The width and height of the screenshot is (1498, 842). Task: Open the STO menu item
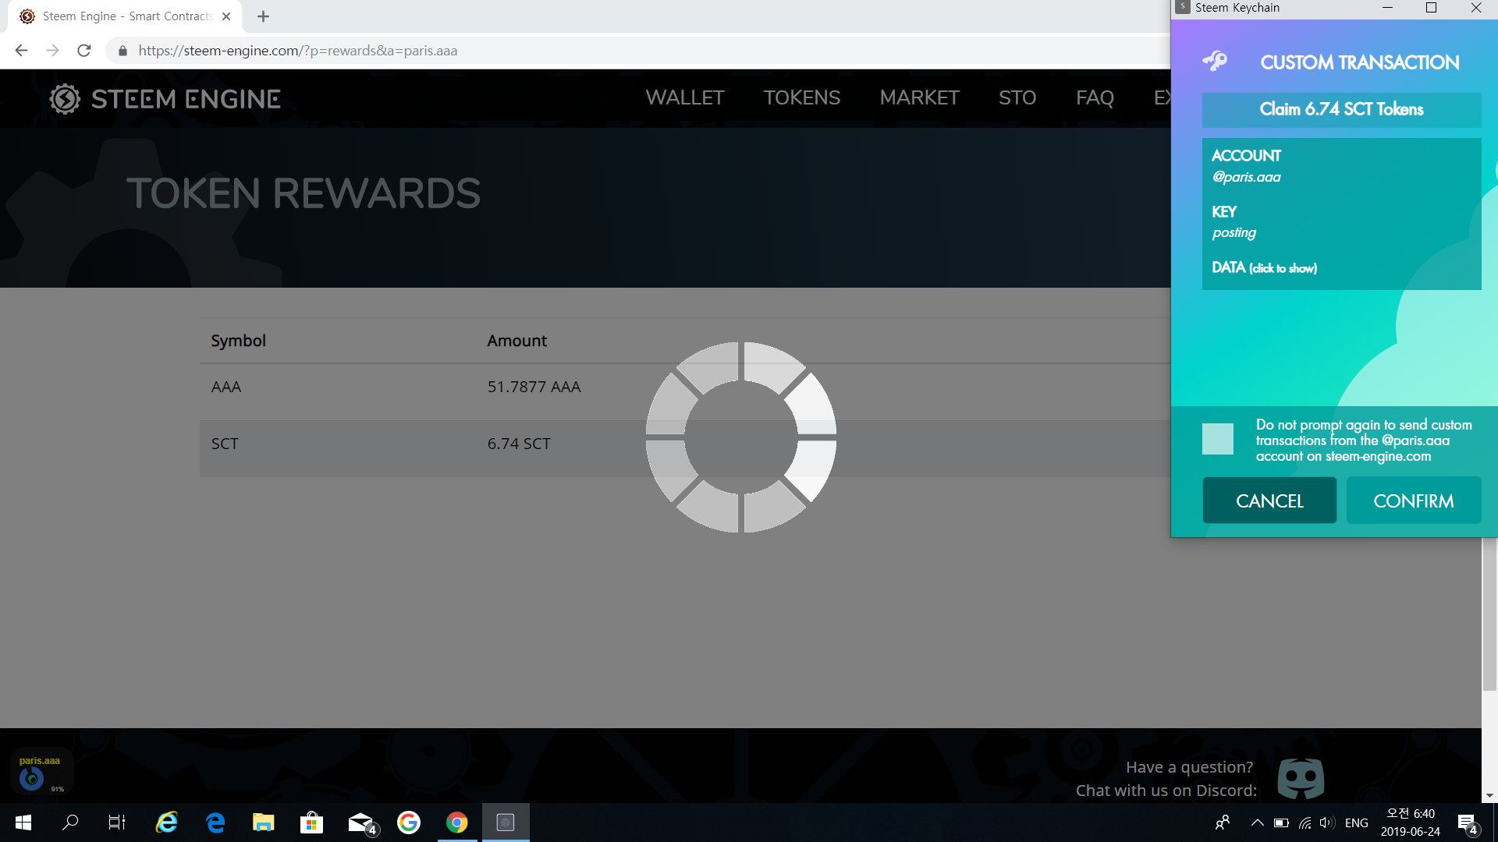click(x=1017, y=97)
